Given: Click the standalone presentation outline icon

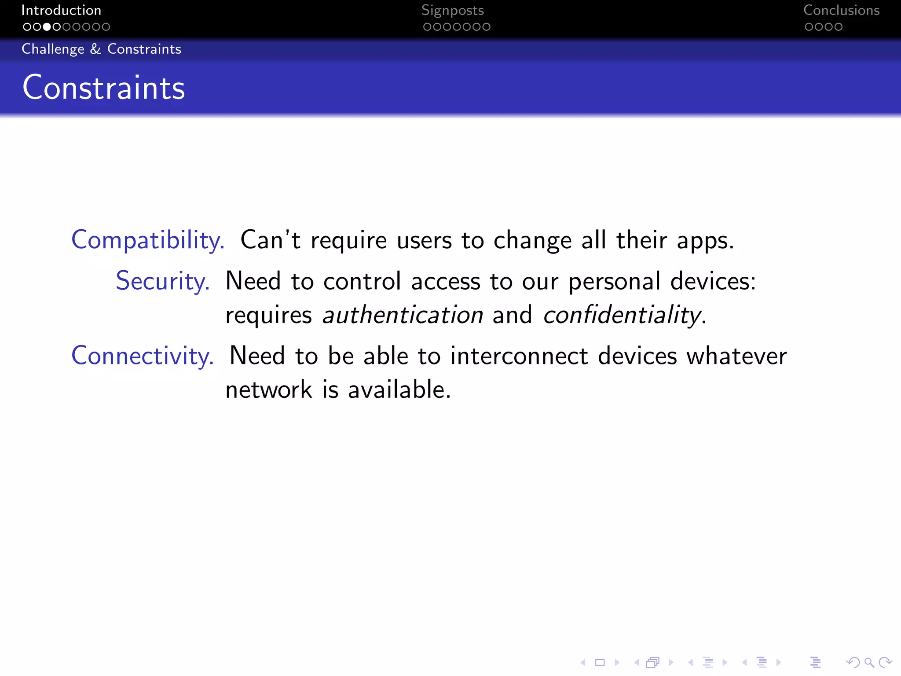Looking at the screenshot, I should (816, 662).
